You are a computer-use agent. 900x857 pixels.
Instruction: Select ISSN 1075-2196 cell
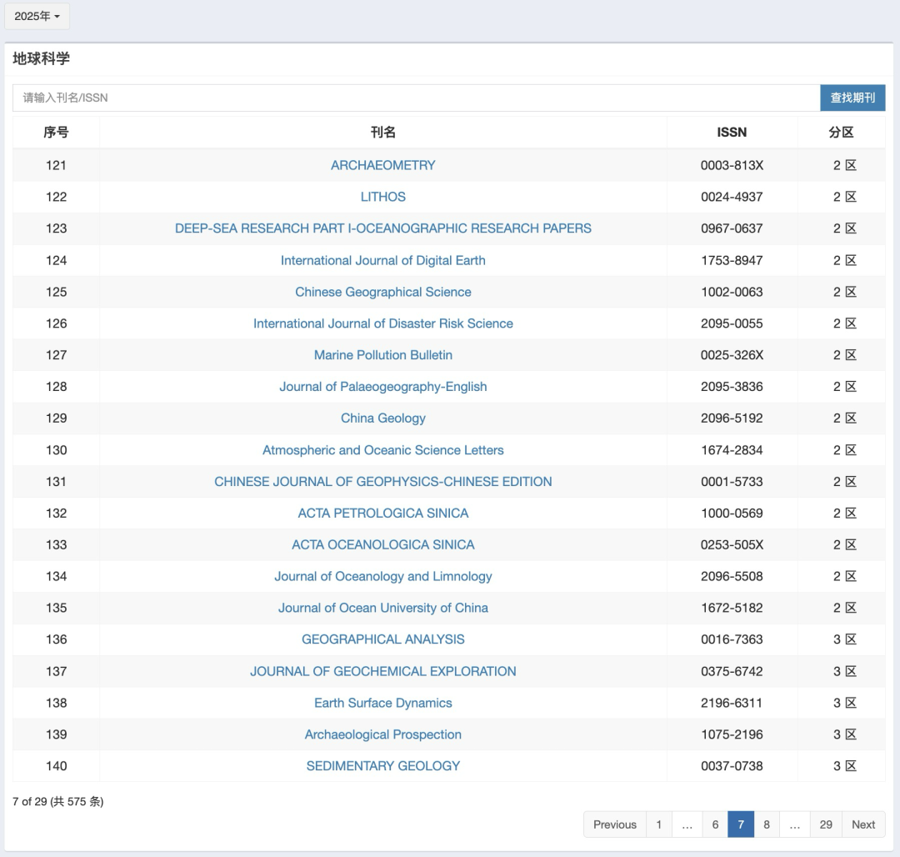(x=732, y=734)
